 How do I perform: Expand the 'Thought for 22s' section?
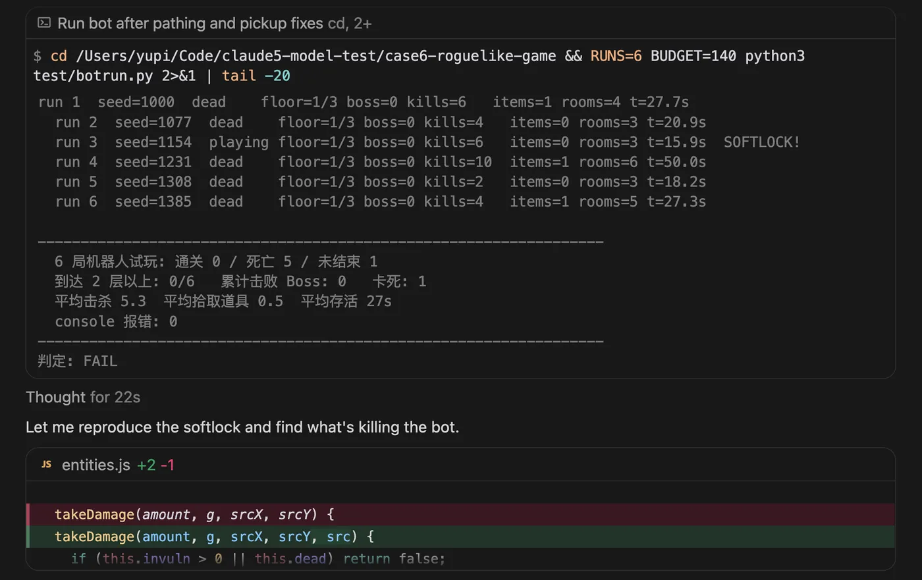(83, 397)
